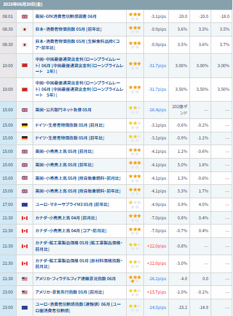Open 英国・公共部門ネット負債 05月 link
Screen dimensions: 233x316
click(x=63, y=110)
